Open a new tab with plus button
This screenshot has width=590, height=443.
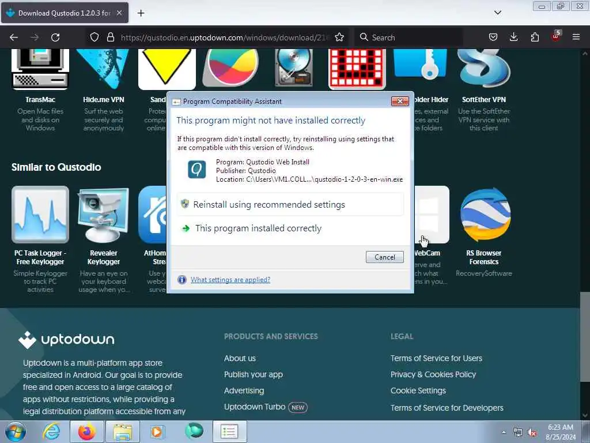point(141,13)
